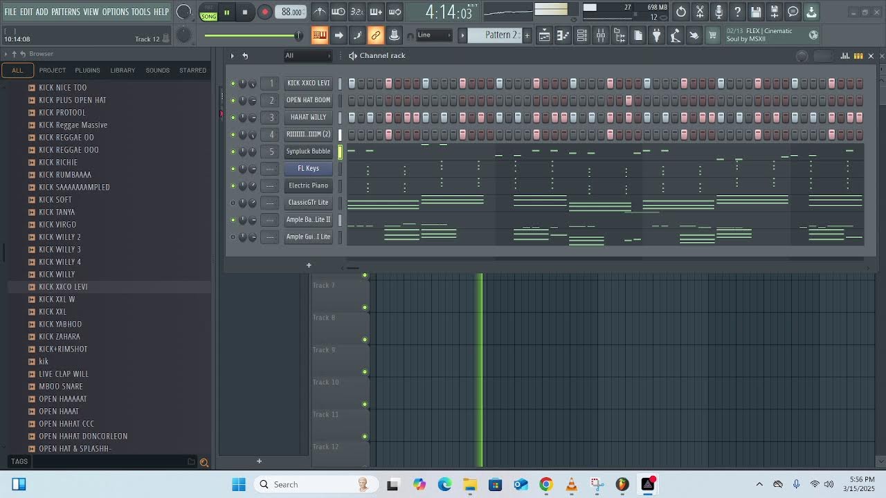Click the download icon in top toolbar
The height and width of the screenshot is (498, 886).
pos(812,12)
